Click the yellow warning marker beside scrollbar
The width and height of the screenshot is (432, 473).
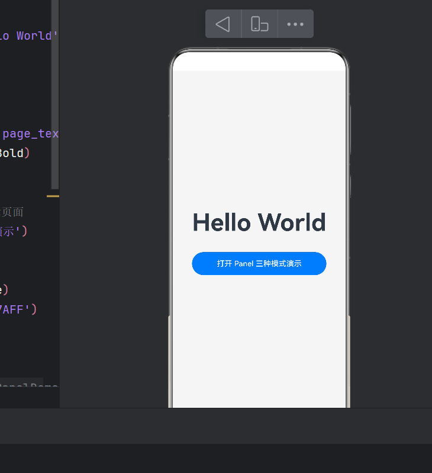[x=53, y=196]
